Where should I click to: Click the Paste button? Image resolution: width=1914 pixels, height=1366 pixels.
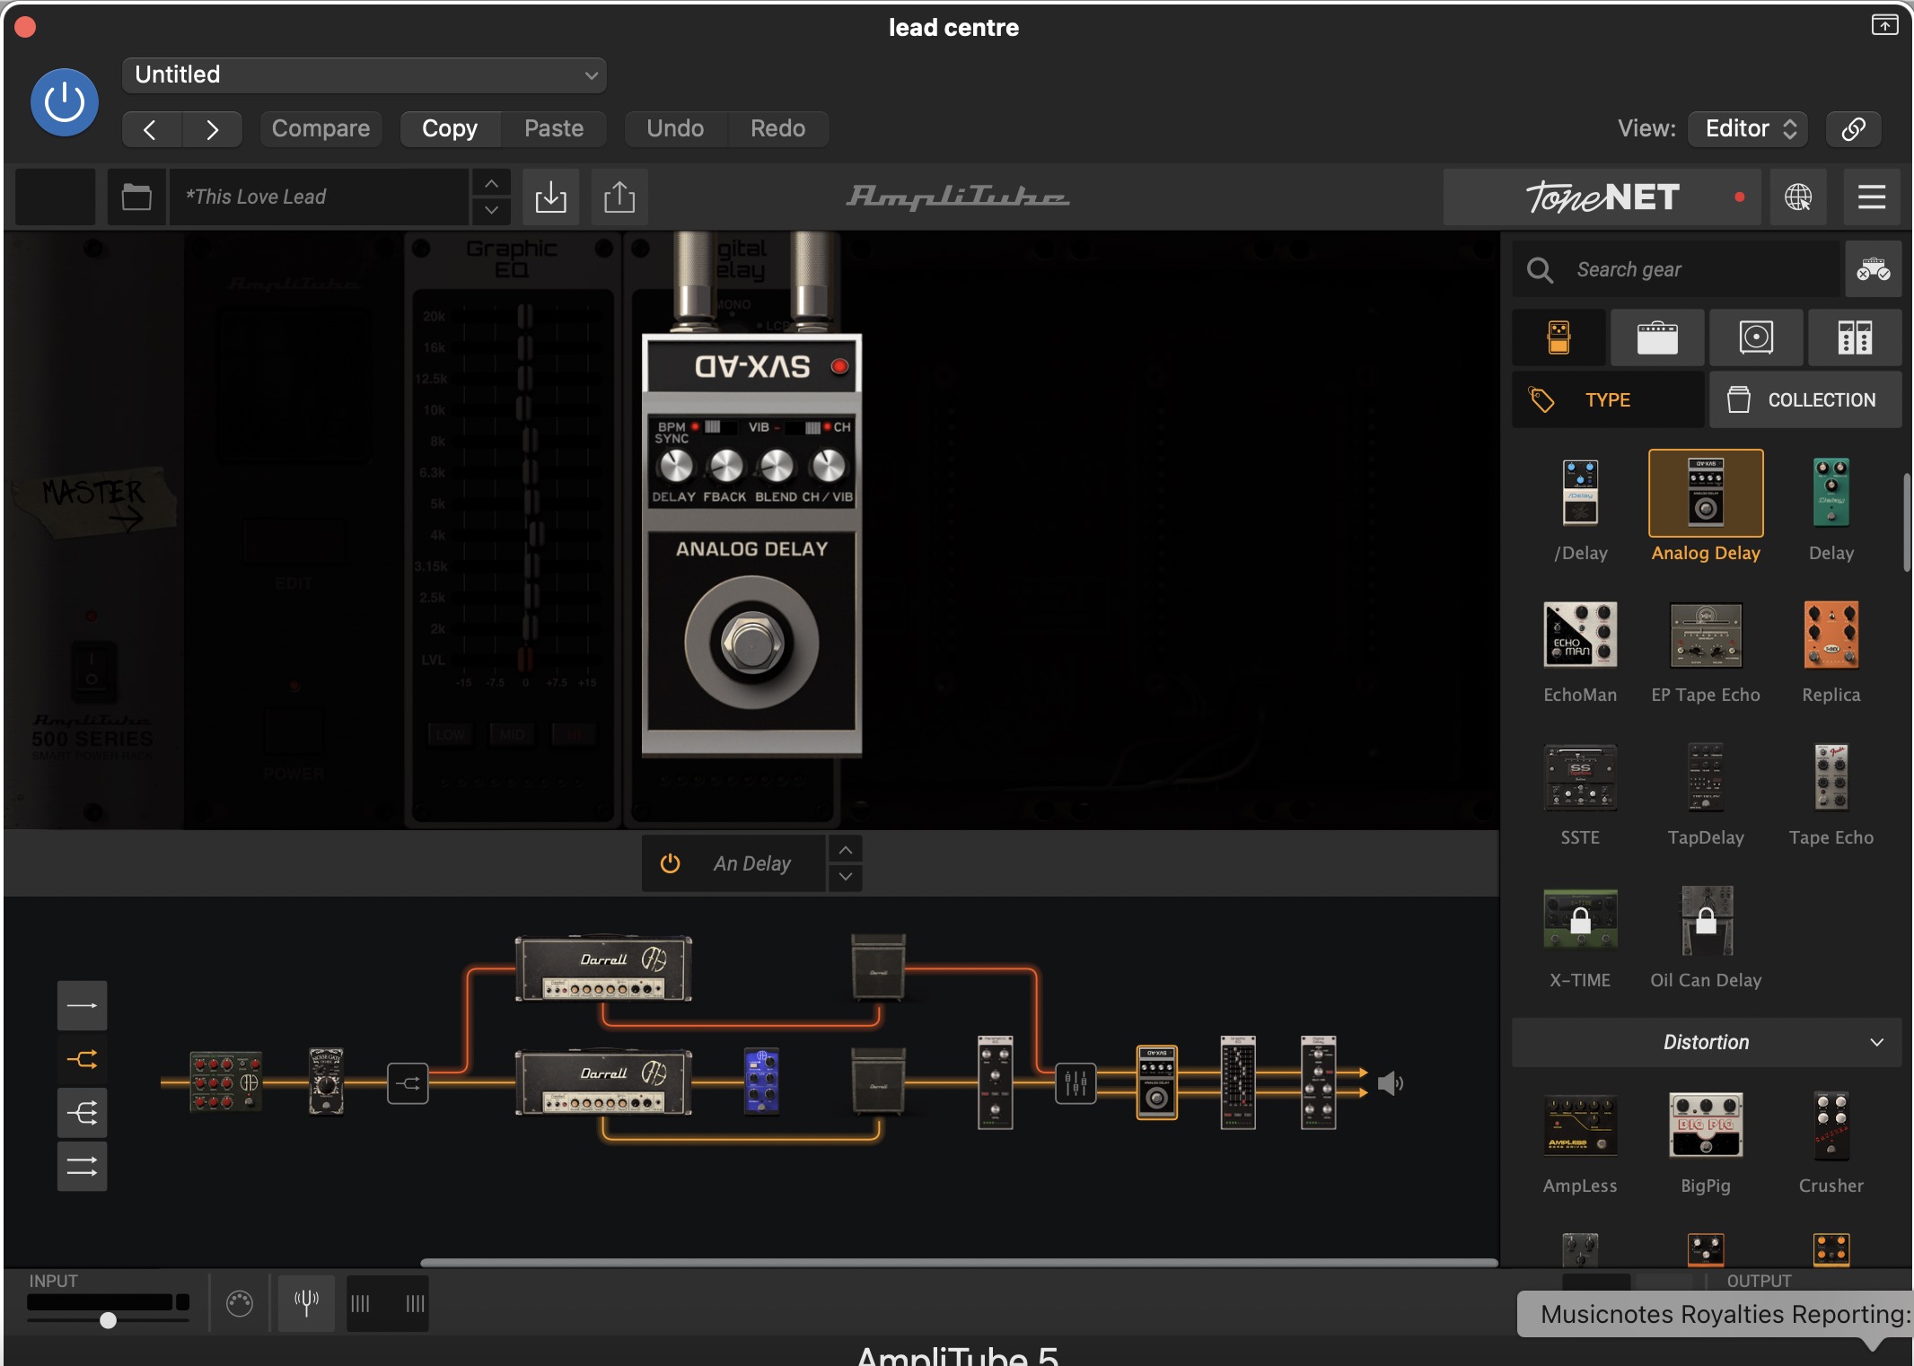[x=554, y=128]
